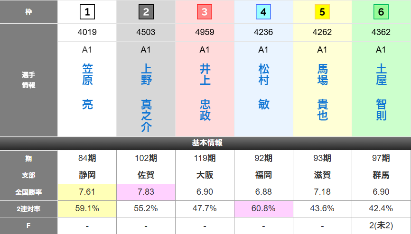The image size is (411, 234).
Task: Click the black lane 2 number badge
Action: pyautogui.click(x=146, y=12)
